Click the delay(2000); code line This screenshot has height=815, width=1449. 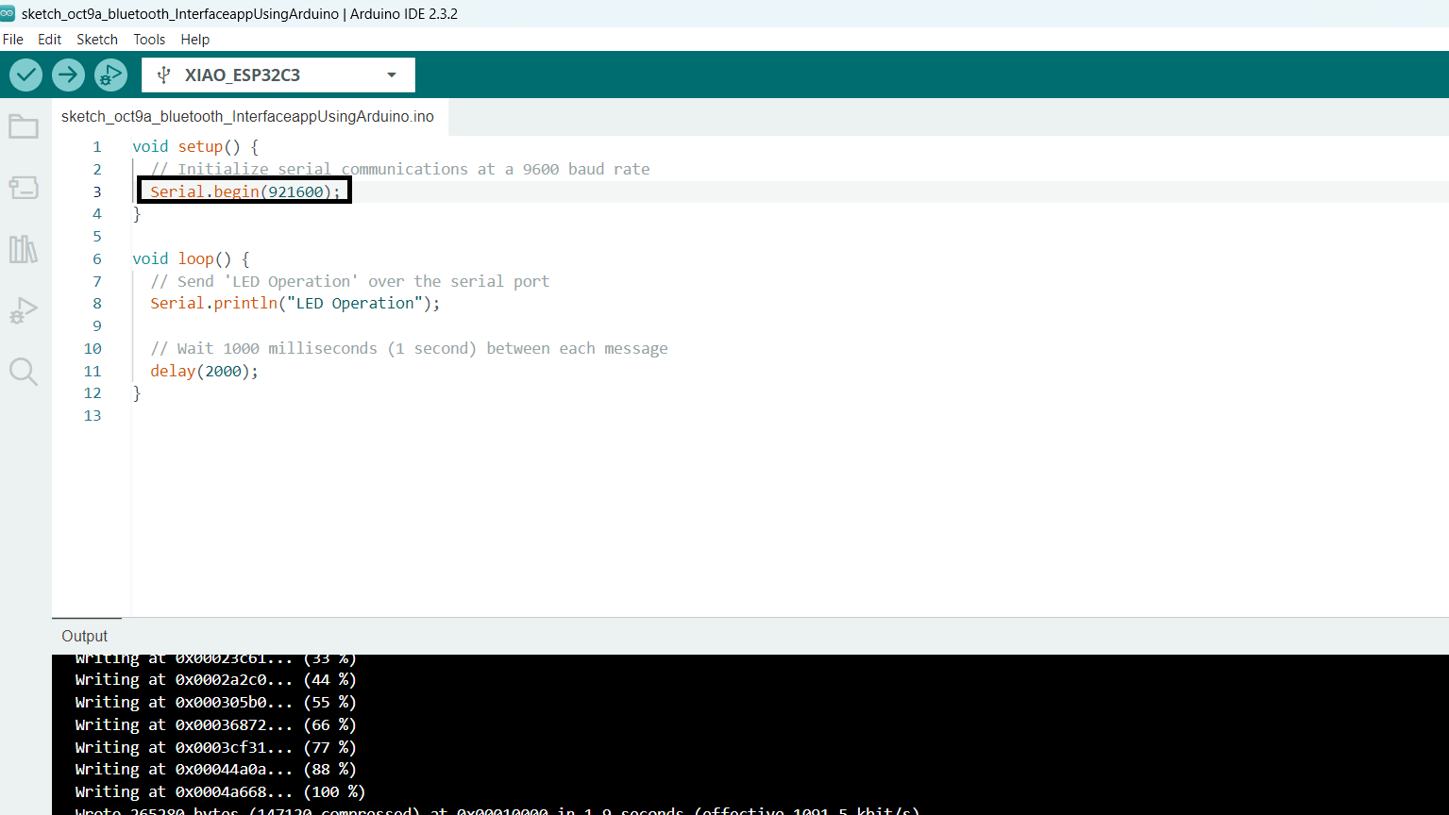(x=204, y=372)
